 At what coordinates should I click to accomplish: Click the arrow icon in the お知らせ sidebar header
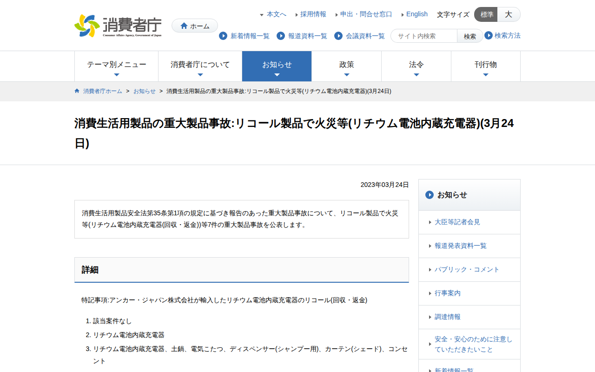point(430,195)
